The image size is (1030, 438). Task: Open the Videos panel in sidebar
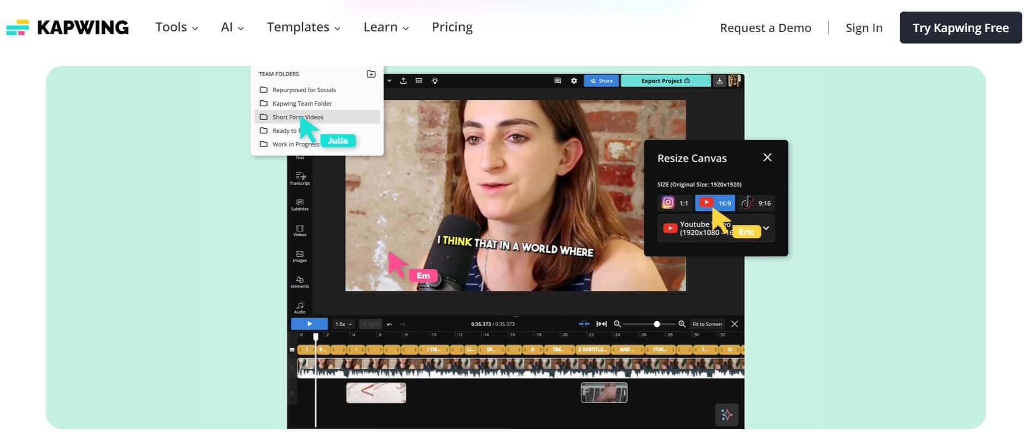click(x=300, y=230)
